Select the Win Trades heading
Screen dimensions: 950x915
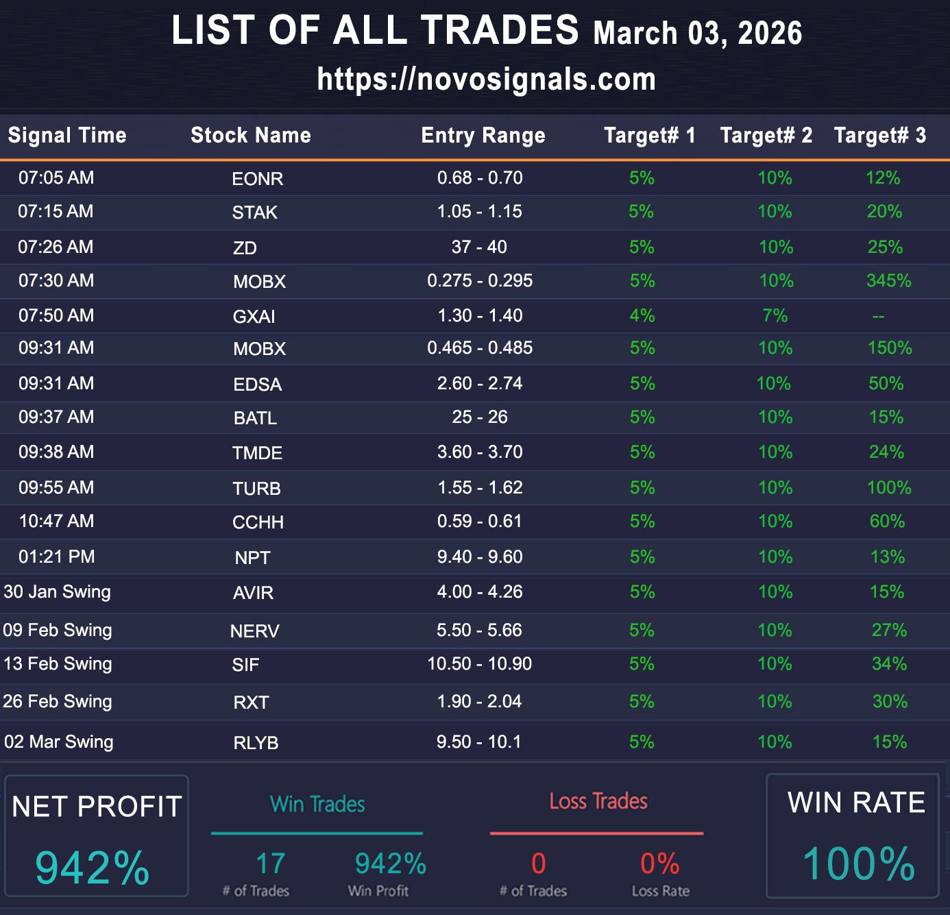(x=317, y=804)
